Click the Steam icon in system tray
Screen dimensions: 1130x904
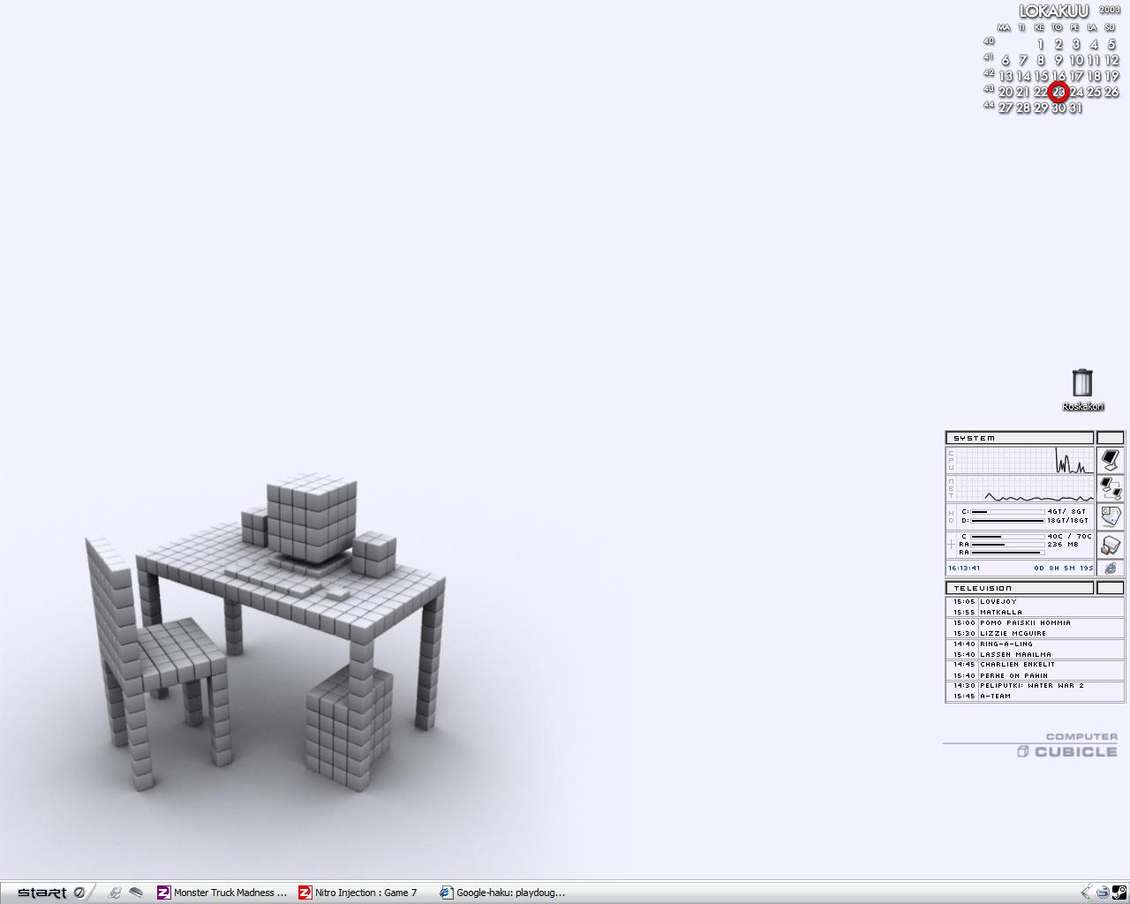(x=1119, y=893)
